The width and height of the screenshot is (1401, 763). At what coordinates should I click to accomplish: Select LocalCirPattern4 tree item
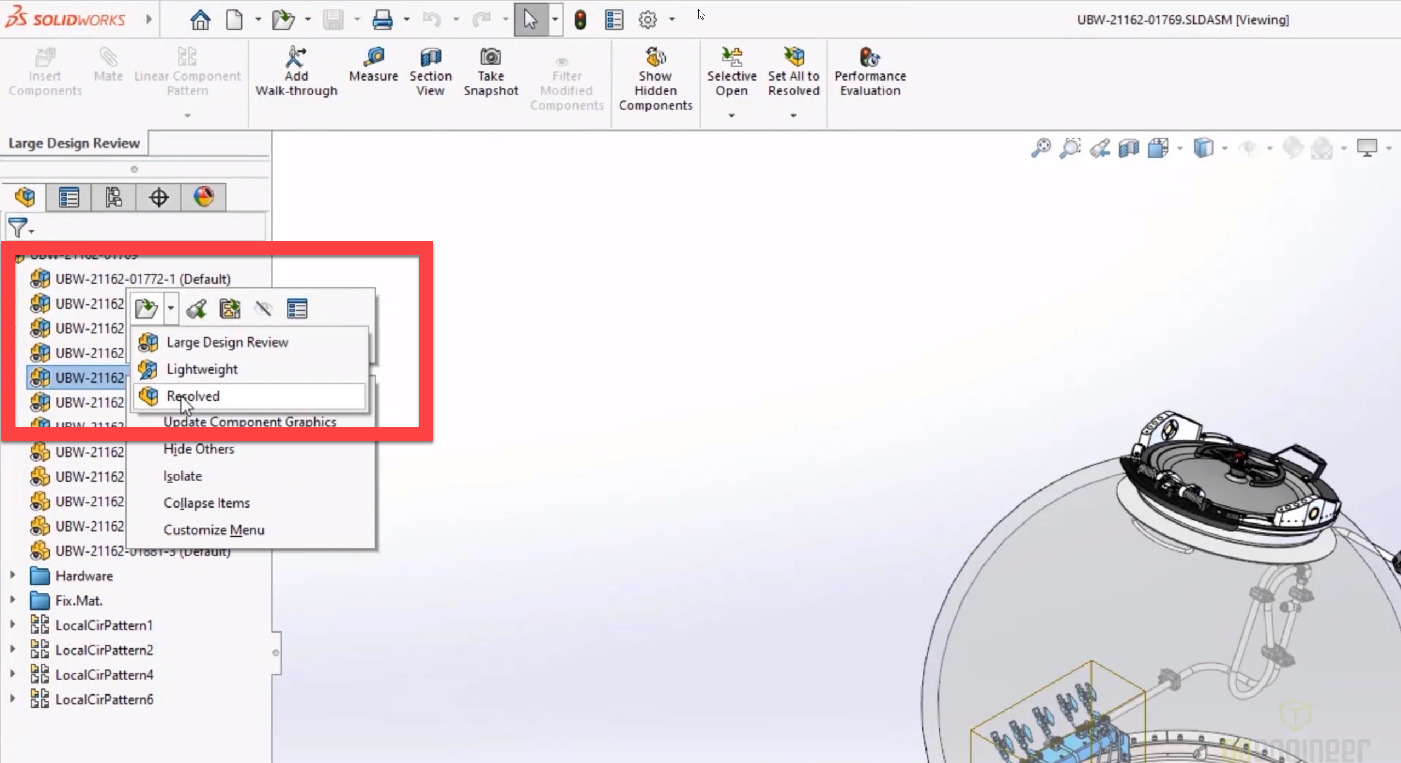104,675
